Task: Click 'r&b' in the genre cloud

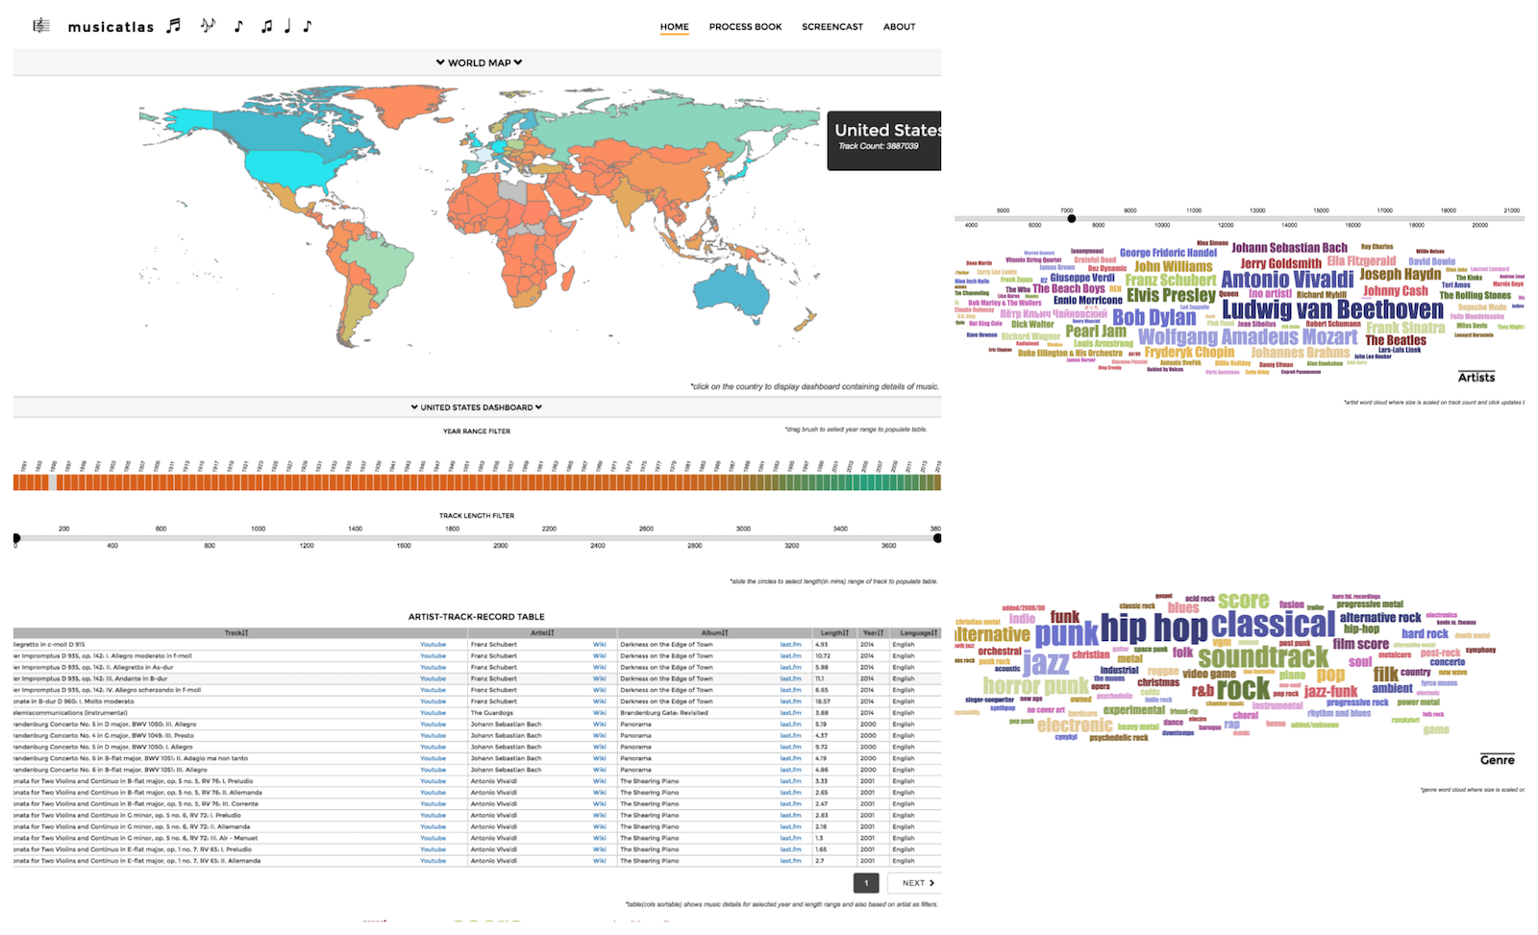Action: click(x=1203, y=690)
